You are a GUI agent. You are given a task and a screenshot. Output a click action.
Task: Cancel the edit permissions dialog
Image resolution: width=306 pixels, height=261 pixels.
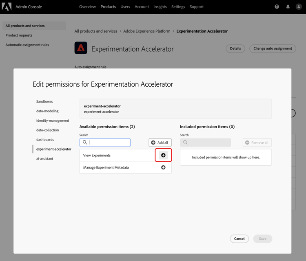click(239, 239)
